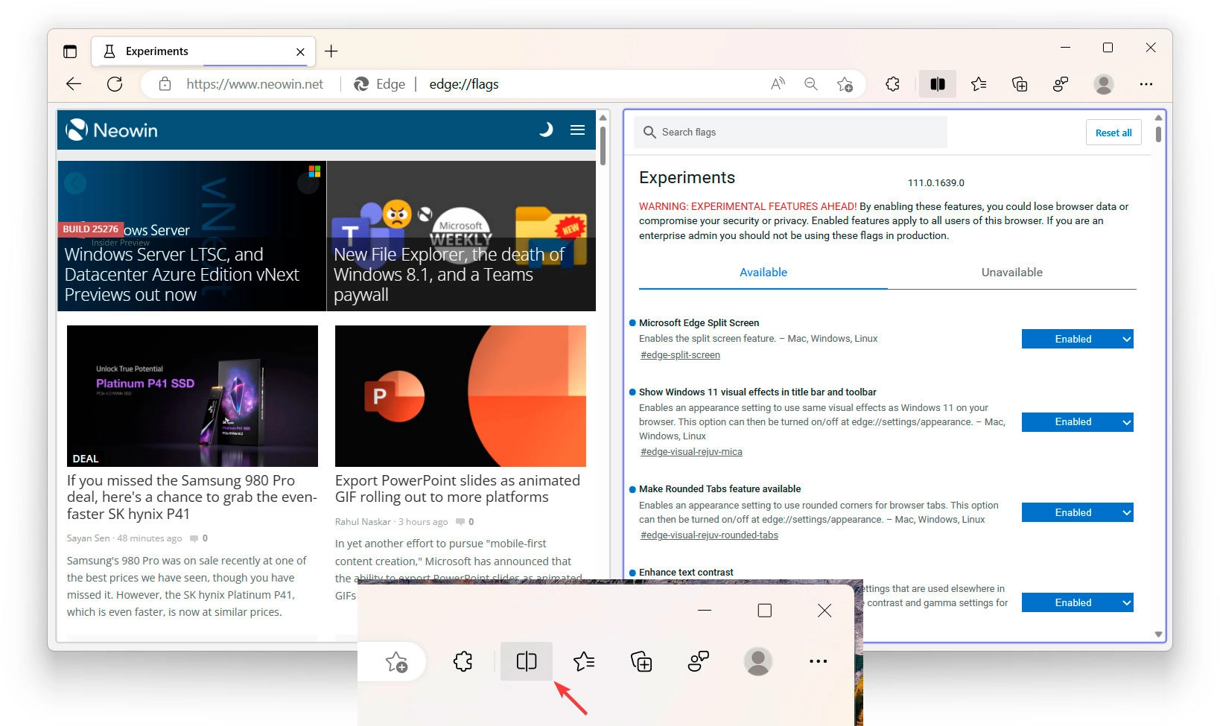The image size is (1220, 726).
Task: Go back using the back arrow
Action: [x=74, y=84]
